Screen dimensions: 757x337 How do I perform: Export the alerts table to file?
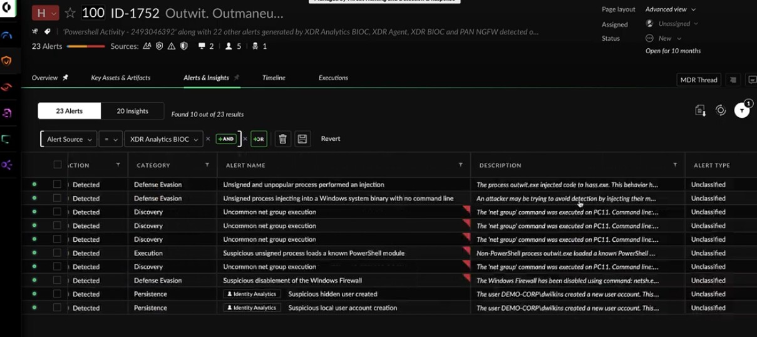(x=700, y=110)
